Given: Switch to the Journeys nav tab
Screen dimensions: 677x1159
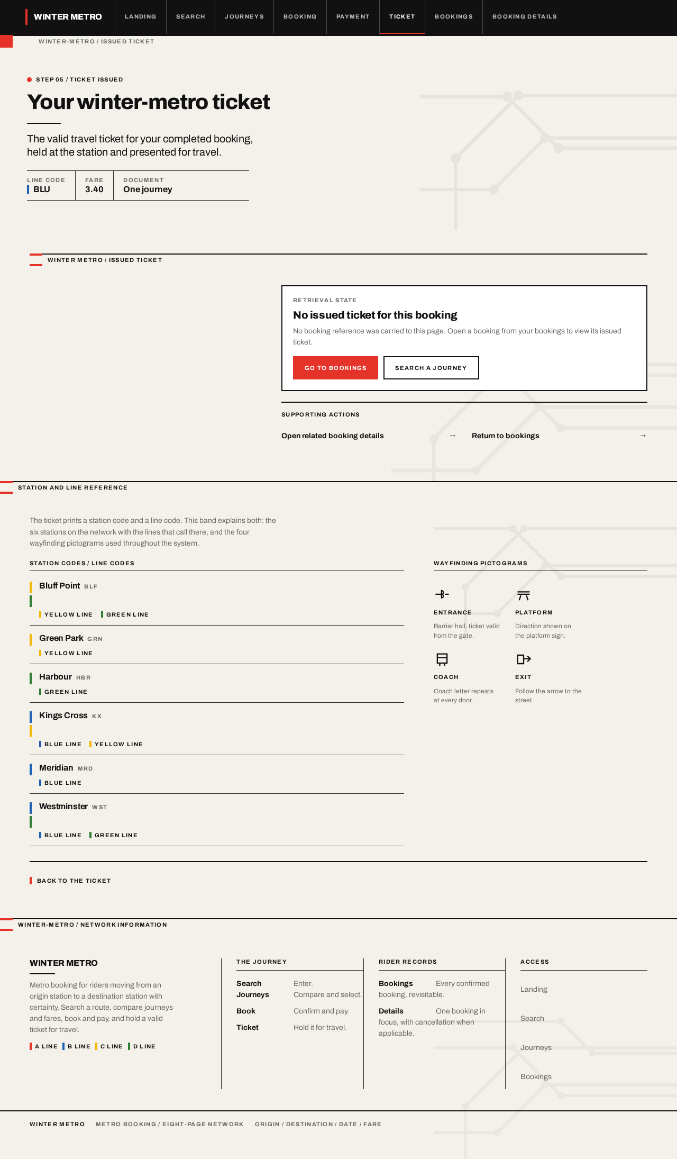Looking at the screenshot, I should click(x=244, y=16).
